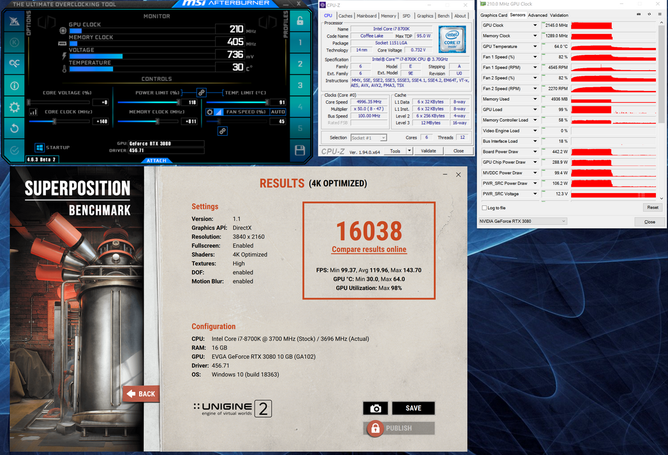The image size is (668, 455).
Task: Click Tools button in CPU-Z
Action: pyautogui.click(x=395, y=151)
